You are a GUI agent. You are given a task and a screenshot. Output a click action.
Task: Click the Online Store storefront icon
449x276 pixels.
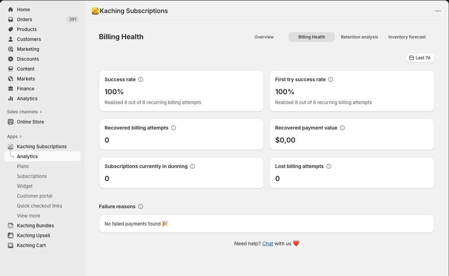tap(11, 122)
